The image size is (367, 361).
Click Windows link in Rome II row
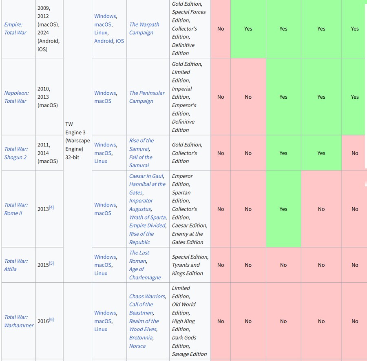point(105,205)
